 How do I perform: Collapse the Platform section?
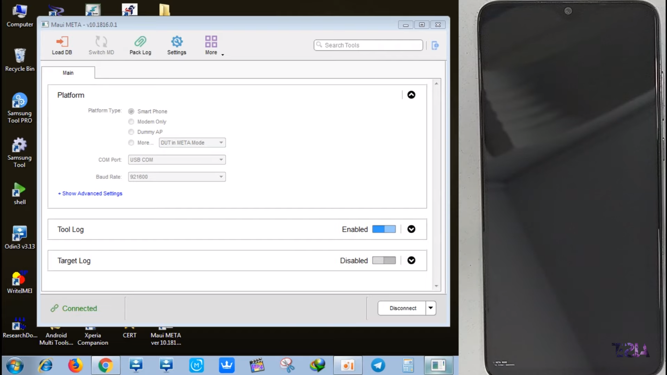(411, 95)
